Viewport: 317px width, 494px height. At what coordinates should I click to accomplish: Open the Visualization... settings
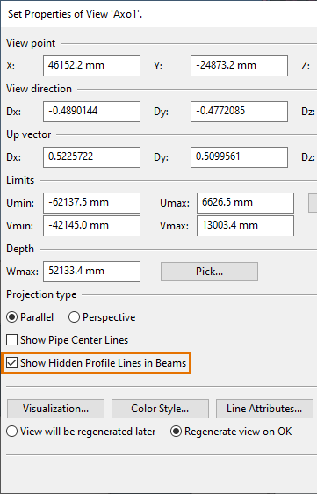(55, 409)
